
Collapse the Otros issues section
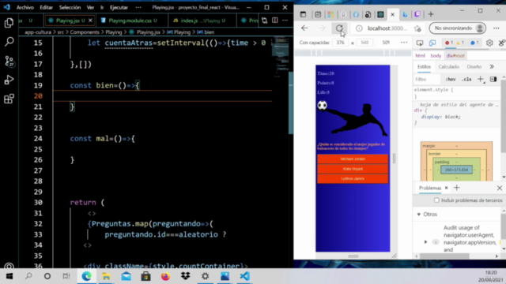click(x=419, y=214)
